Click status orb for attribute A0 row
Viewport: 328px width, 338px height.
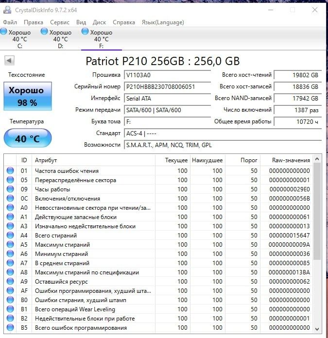point(10,207)
